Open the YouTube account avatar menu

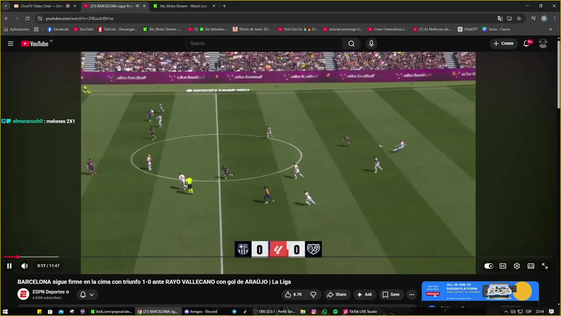tap(543, 43)
